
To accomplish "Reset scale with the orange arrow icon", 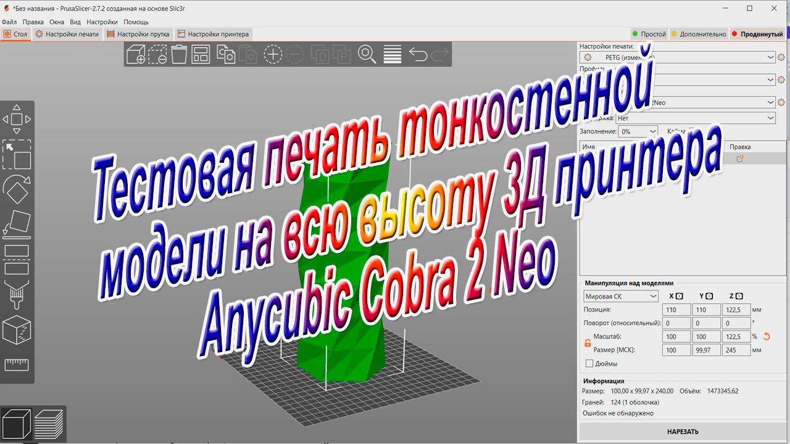I will pos(767,337).
